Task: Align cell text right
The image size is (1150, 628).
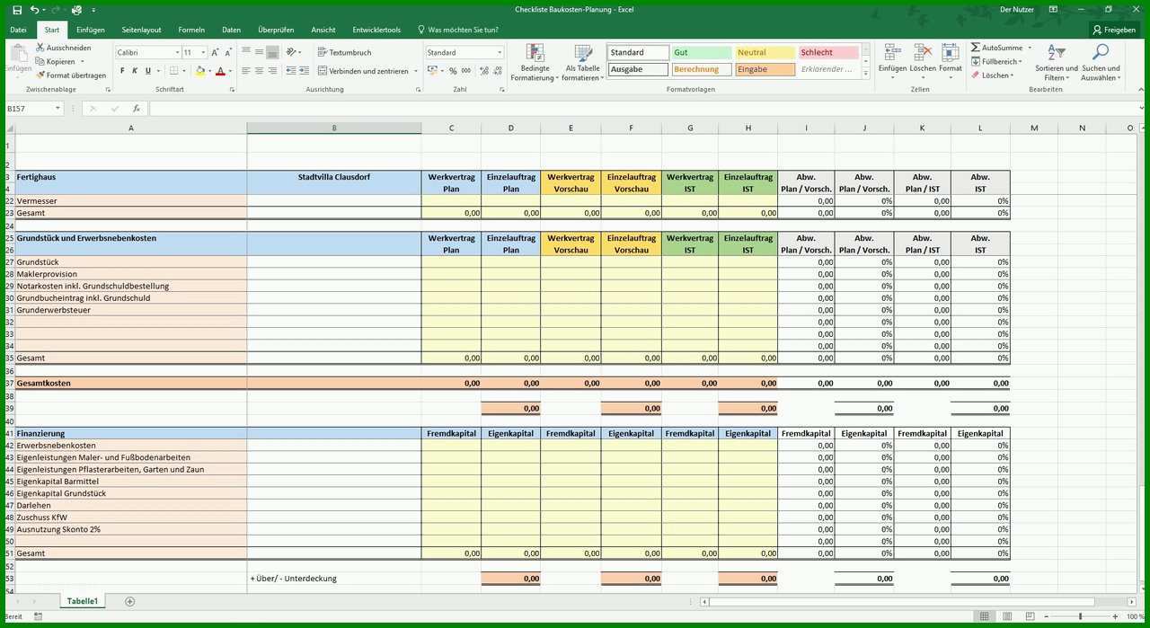Action: click(x=273, y=71)
